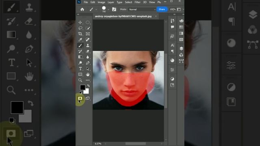Open the Channels panel icon
This screenshot has width=260, height=146.
[x=181, y=55]
